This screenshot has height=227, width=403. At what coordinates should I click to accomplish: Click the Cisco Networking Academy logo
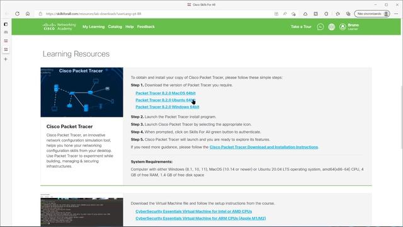tap(59, 26)
